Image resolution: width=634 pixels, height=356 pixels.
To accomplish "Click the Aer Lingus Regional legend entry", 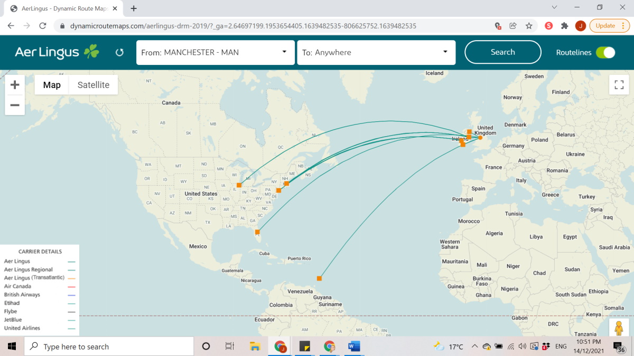I will tap(29, 270).
